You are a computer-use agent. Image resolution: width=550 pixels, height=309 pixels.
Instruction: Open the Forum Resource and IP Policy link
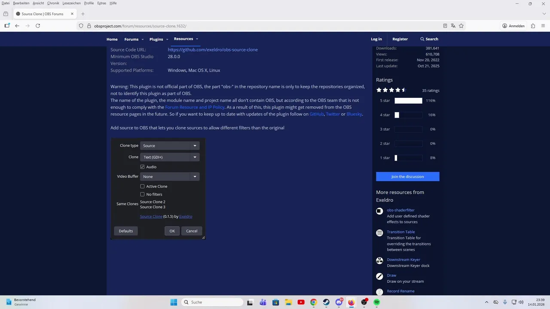click(x=195, y=107)
